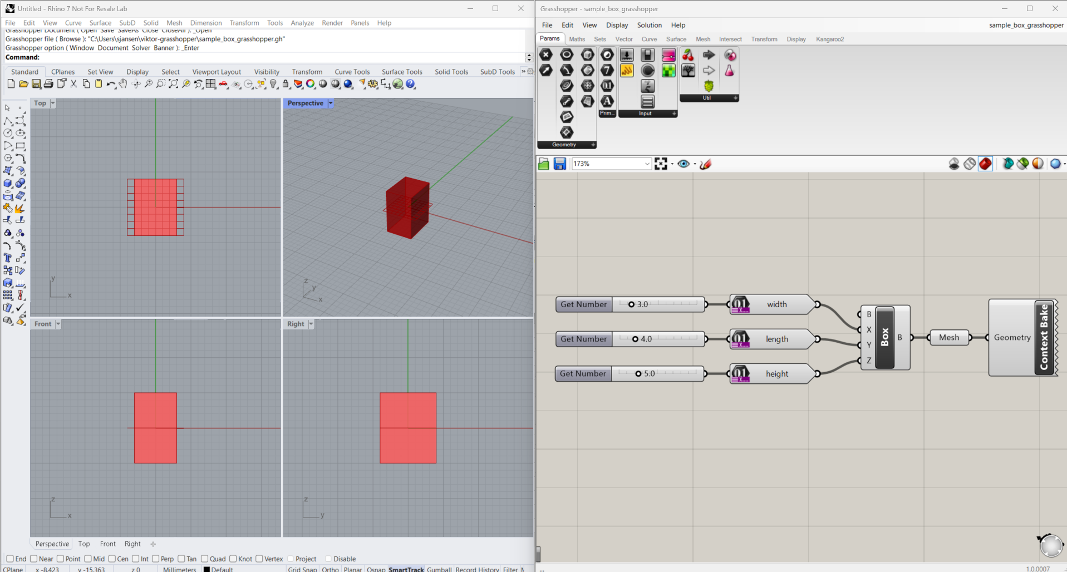
Task: Click the Rhino Help question mark icon
Action: (x=411, y=84)
